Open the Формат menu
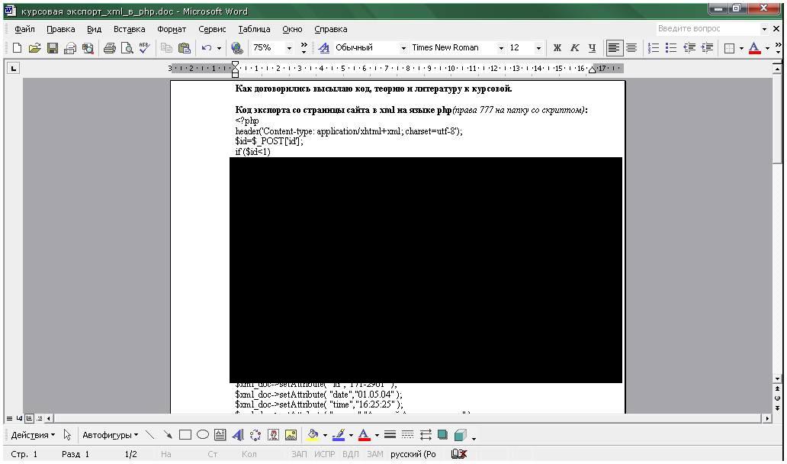Viewport: 787px width, 464px height. point(172,29)
